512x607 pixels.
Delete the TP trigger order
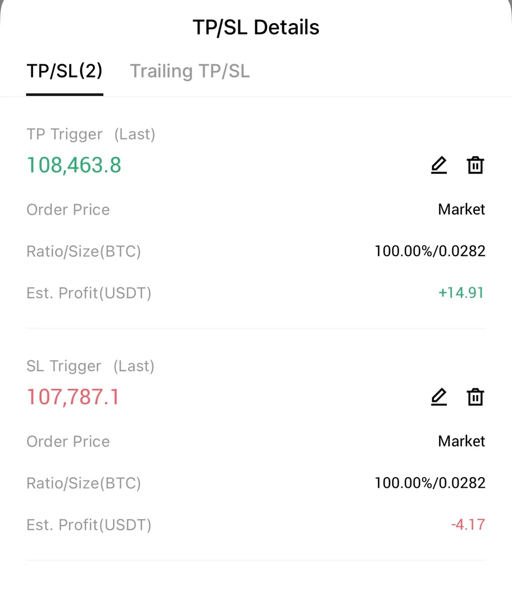[475, 165]
